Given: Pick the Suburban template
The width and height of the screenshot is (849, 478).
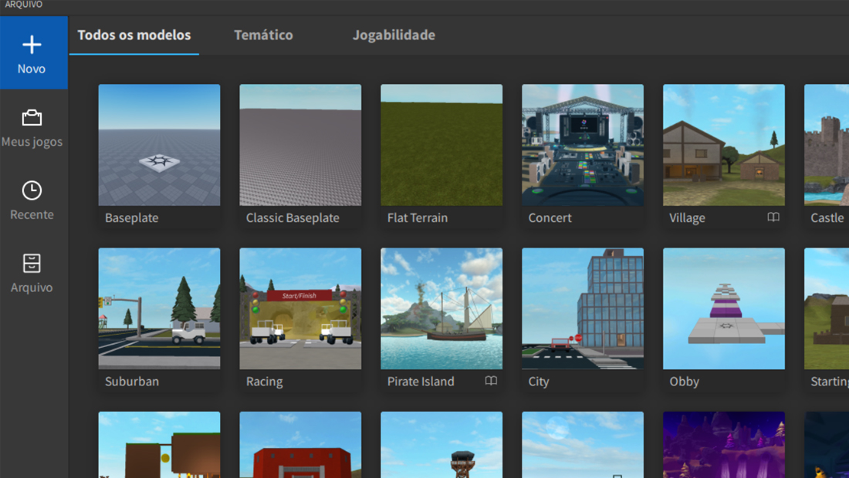Looking at the screenshot, I should pyautogui.click(x=159, y=308).
